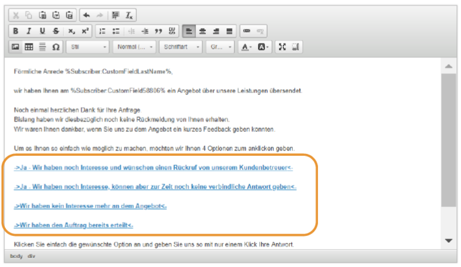Maximize the editor with the fullscreen icon
The image size is (461, 267).
click(283, 47)
